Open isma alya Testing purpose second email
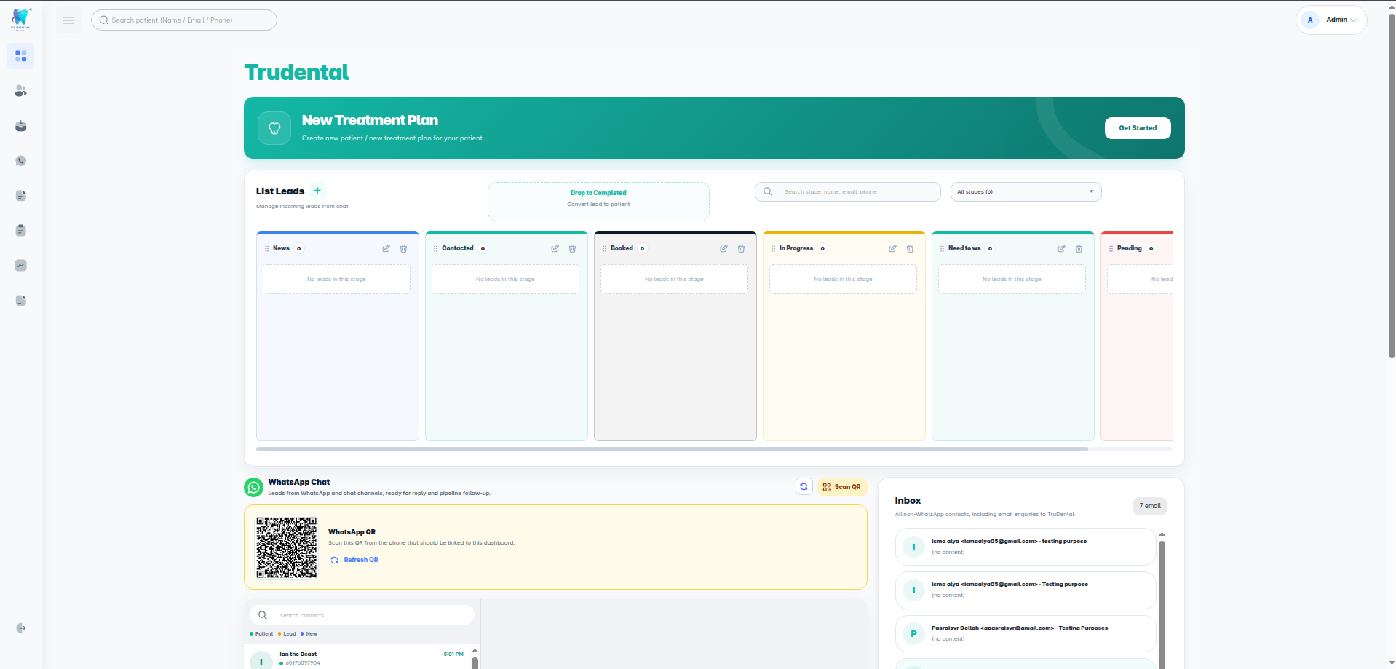Image resolution: width=1396 pixels, height=669 pixels. pyautogui.click(x=1026, y=590)
